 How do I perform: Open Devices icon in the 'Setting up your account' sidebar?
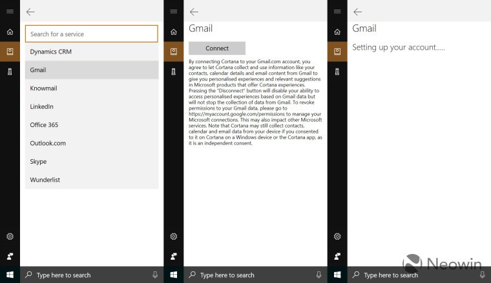[337, 71]
